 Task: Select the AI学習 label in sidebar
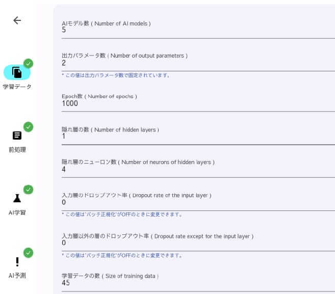17,212
